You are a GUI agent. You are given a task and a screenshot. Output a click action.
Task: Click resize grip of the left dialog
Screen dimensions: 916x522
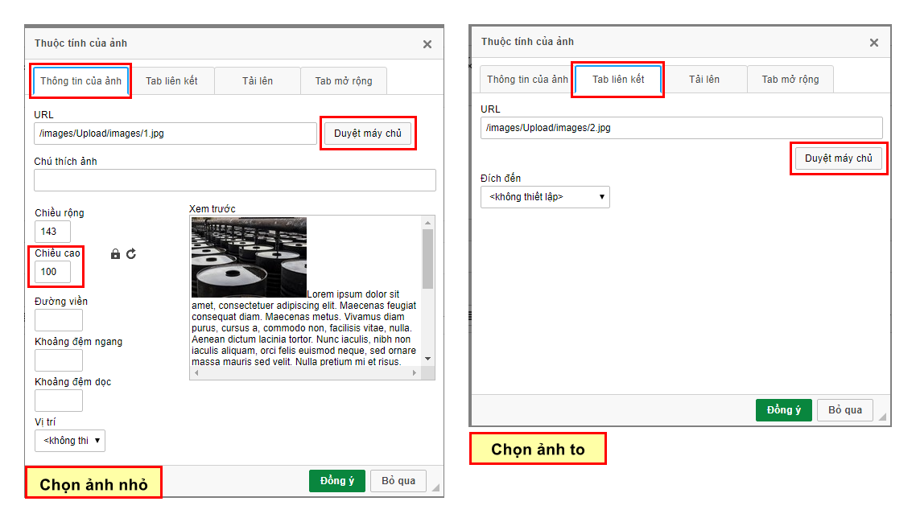coord(435,487)
